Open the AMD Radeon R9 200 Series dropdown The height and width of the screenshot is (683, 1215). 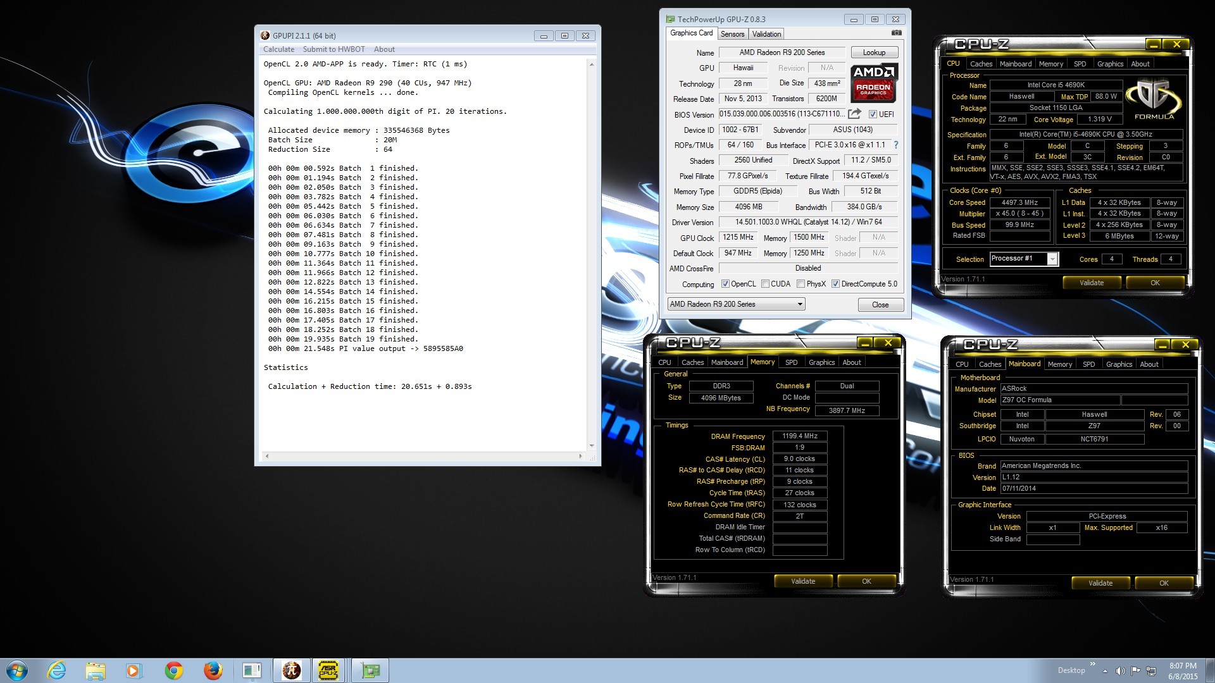click(x=737, y=304)
